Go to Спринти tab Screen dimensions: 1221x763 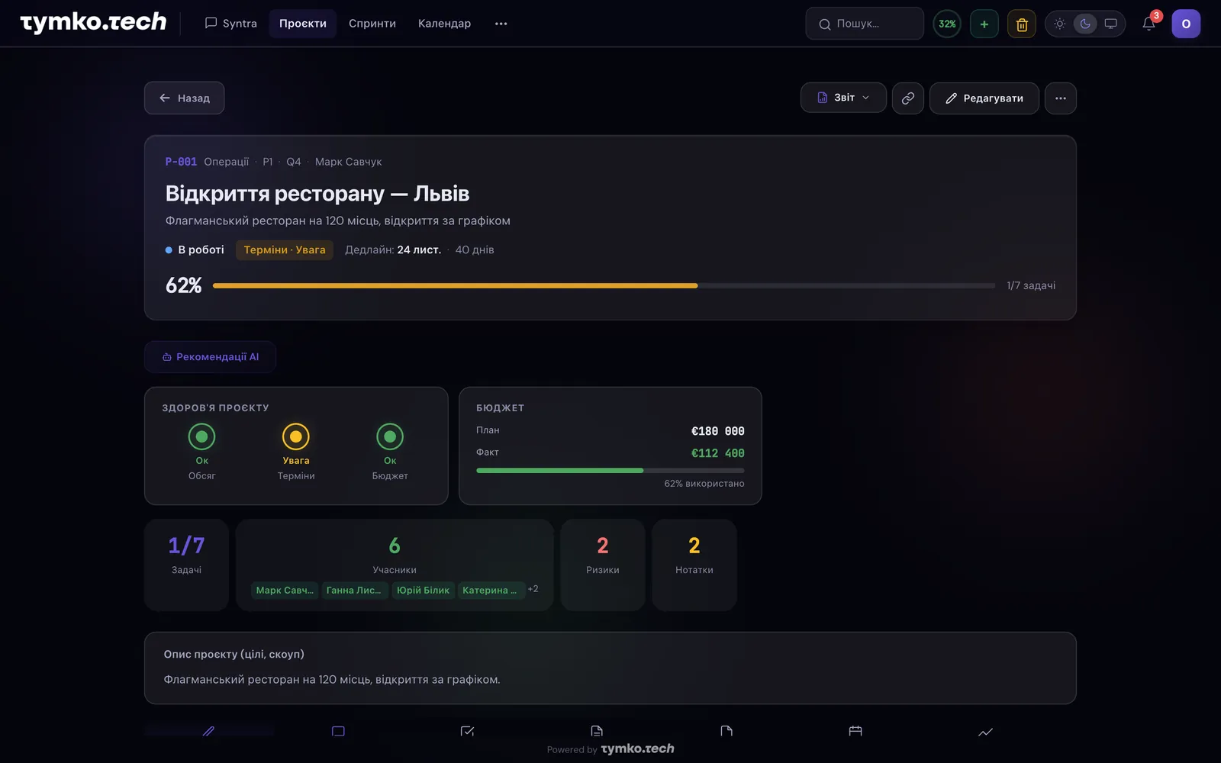point(372,24)
